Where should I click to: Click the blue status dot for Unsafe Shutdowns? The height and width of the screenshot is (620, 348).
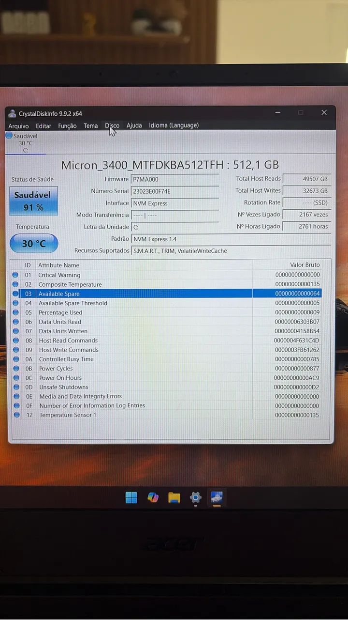(x=16, y=387)
